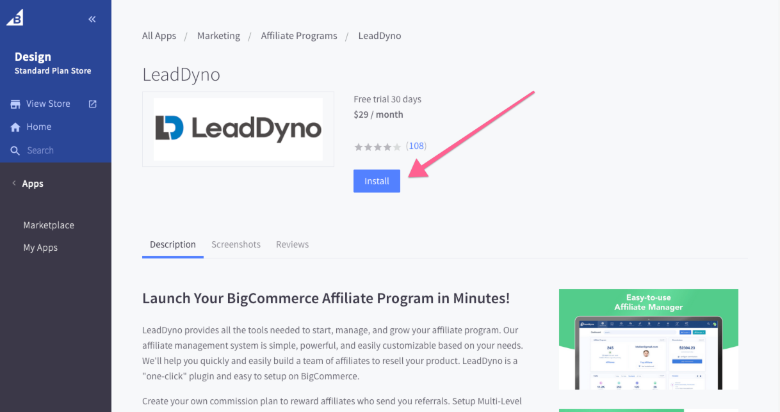Viewport: 780px width, 412px height.
Task: Open the Affiliate Programs breadcrumb
Action: point(299,36)
